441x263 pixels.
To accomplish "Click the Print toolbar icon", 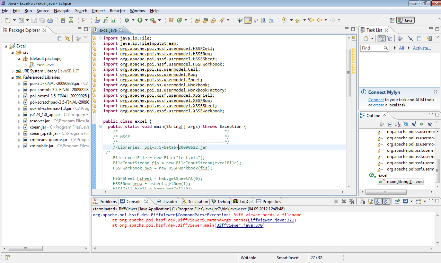I will click(50, 20).
